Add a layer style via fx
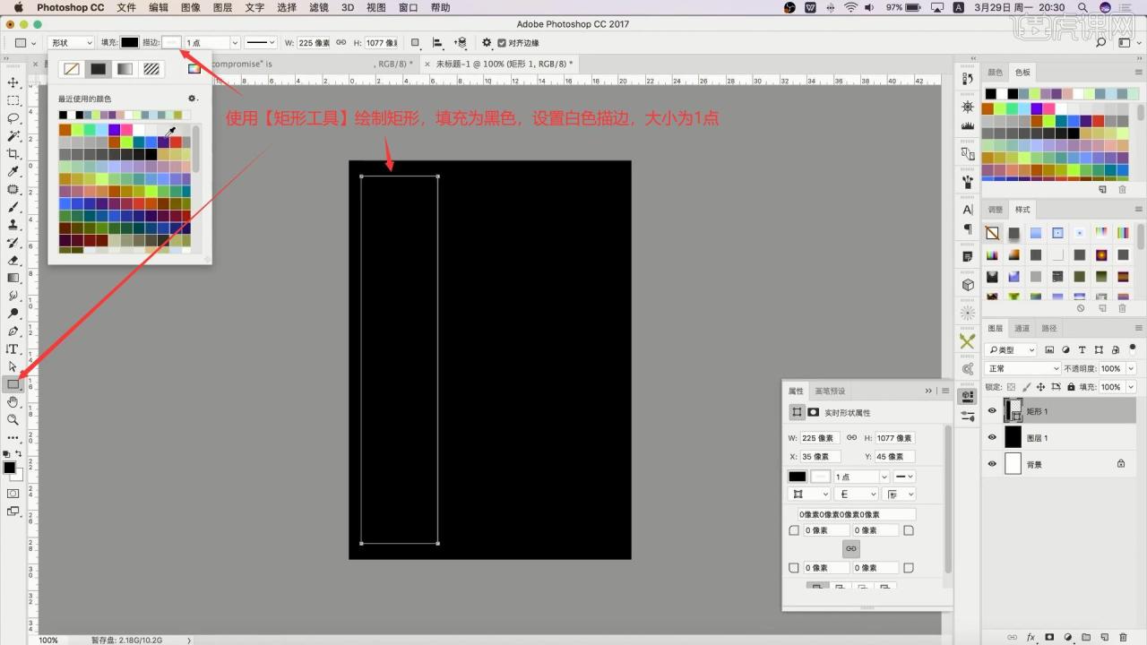Screen dimensions: 1147x645 point(1031,637)
